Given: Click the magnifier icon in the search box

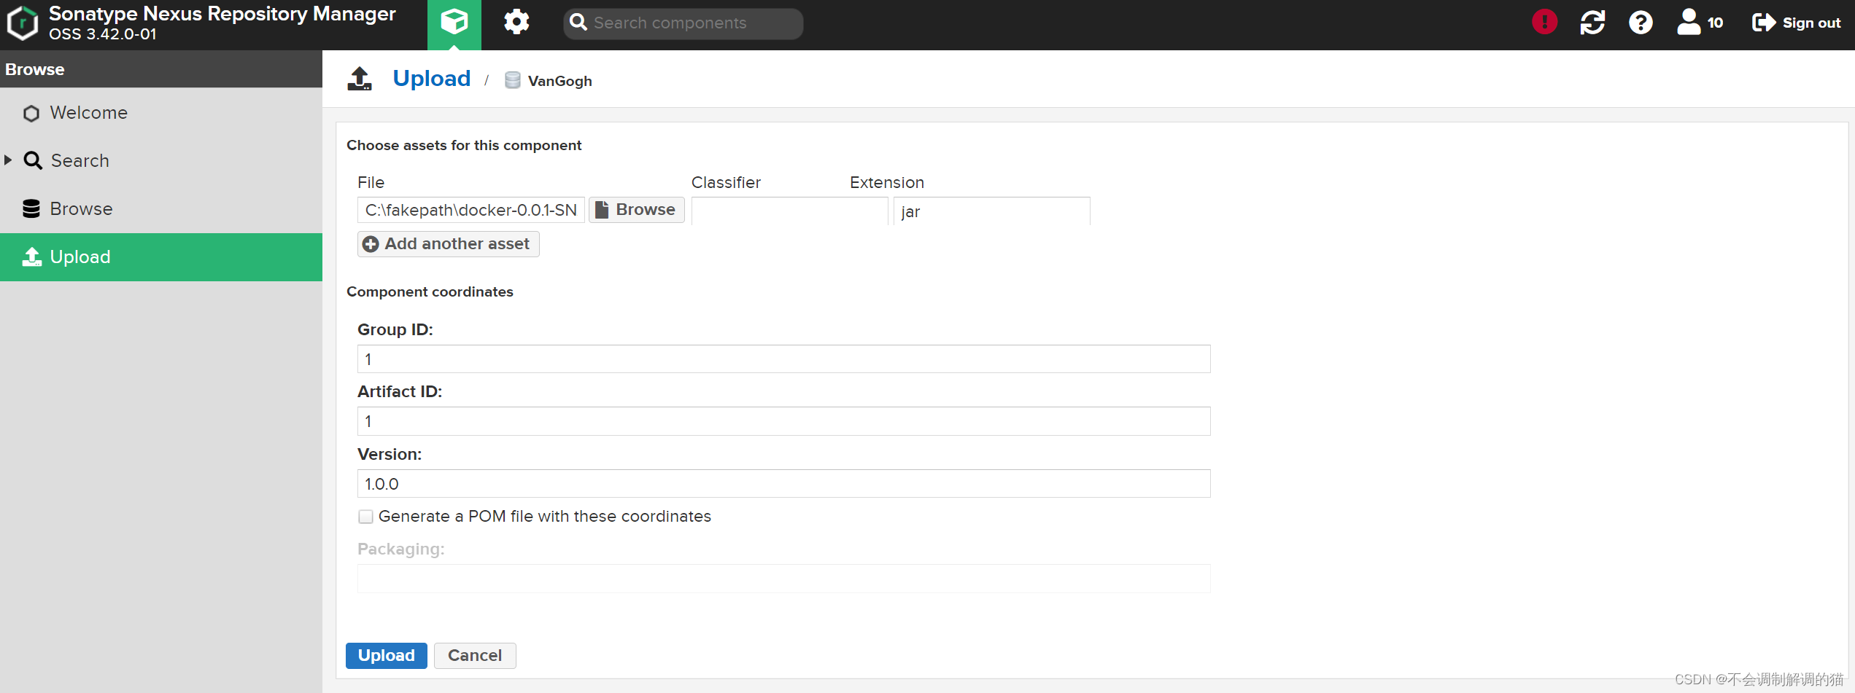Looking at the screenshot, I should (578, 23).
